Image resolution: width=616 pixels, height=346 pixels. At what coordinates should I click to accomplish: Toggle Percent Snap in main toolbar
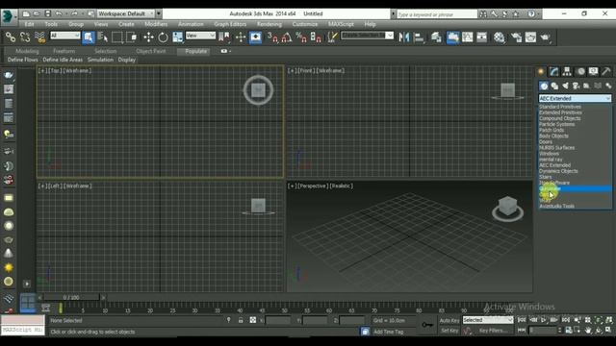tap(301, 37)
